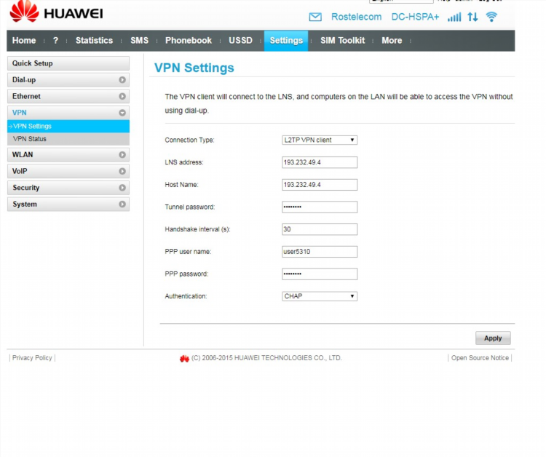Viewport: 546px width, 457px height.
Task: Open the More tab
Action: (392, 40)
